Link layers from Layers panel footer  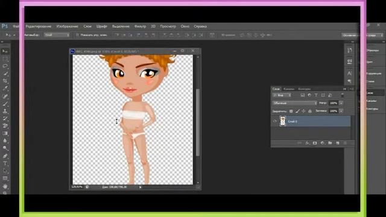[299, 143]
